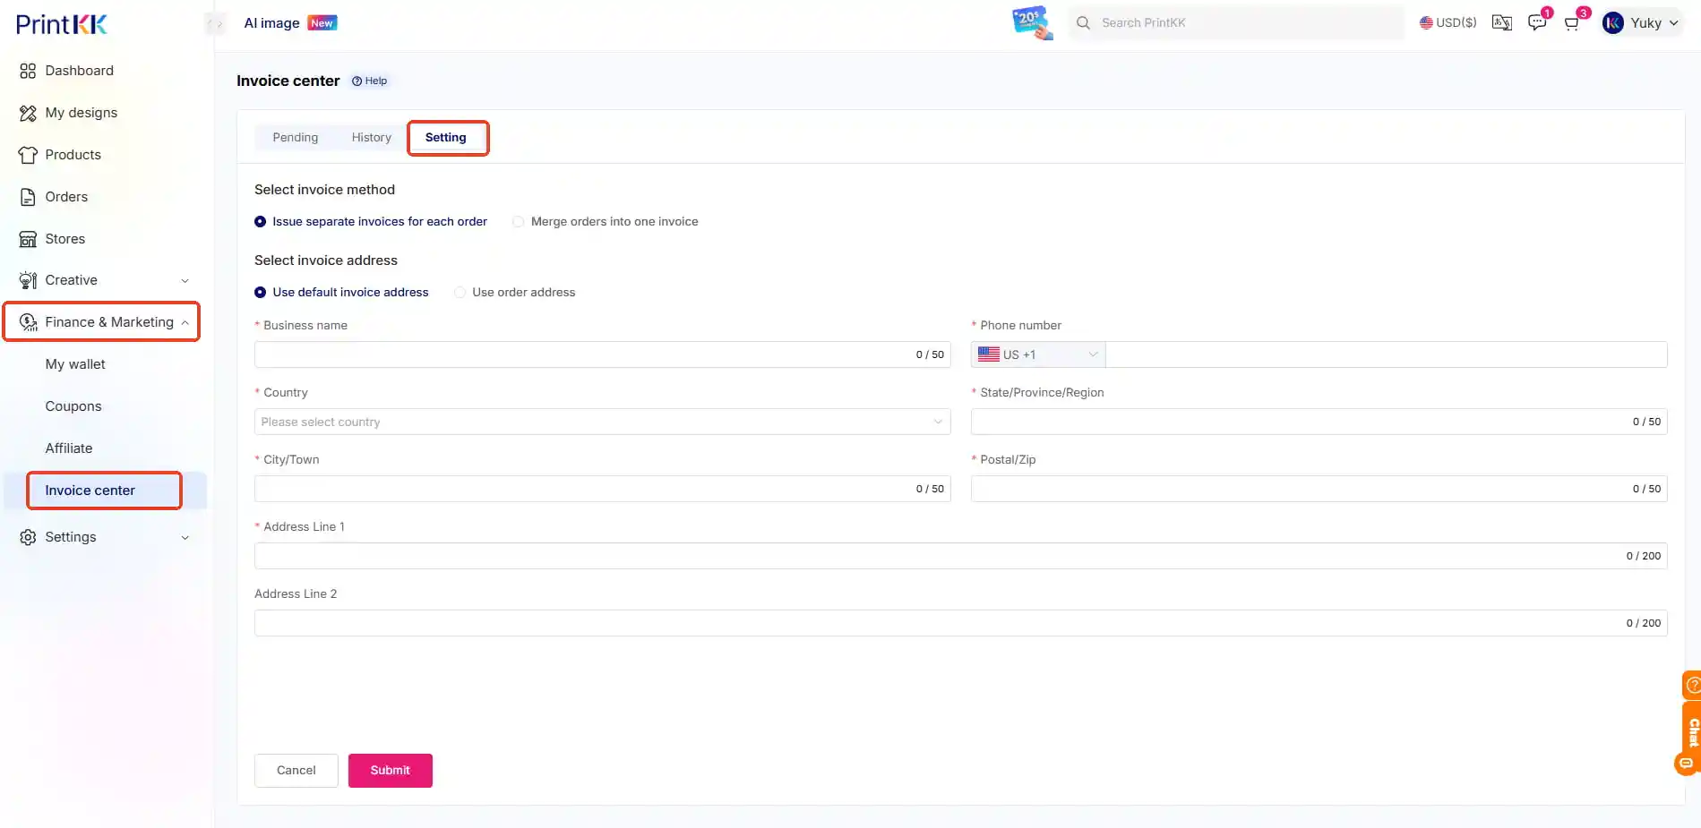Image resolution: width=1701 pixels, height=828 pixels.
Task: Select Merge orders into one invoice
Action: click(x=518, y=221)
